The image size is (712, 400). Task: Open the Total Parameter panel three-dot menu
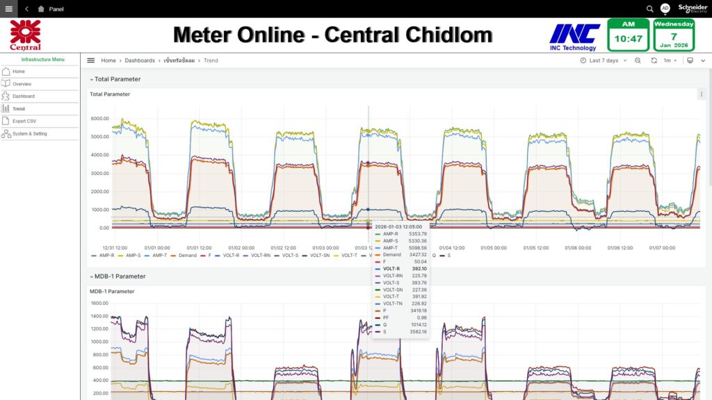click(701, 94)
